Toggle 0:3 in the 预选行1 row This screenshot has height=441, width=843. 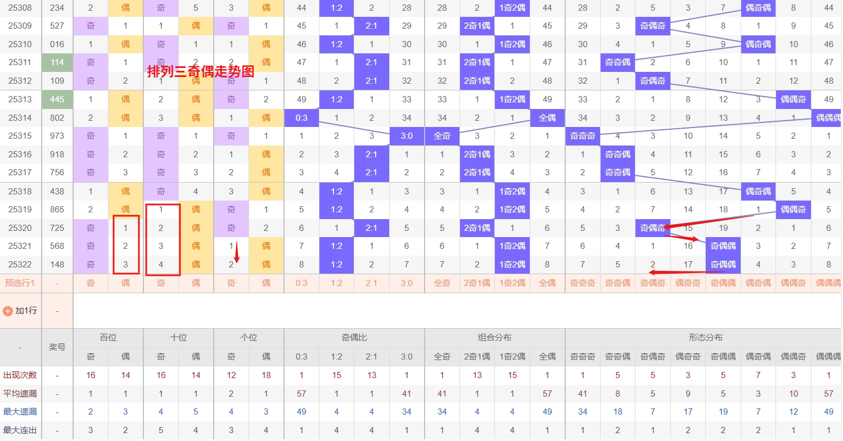[x=301, y=283]
